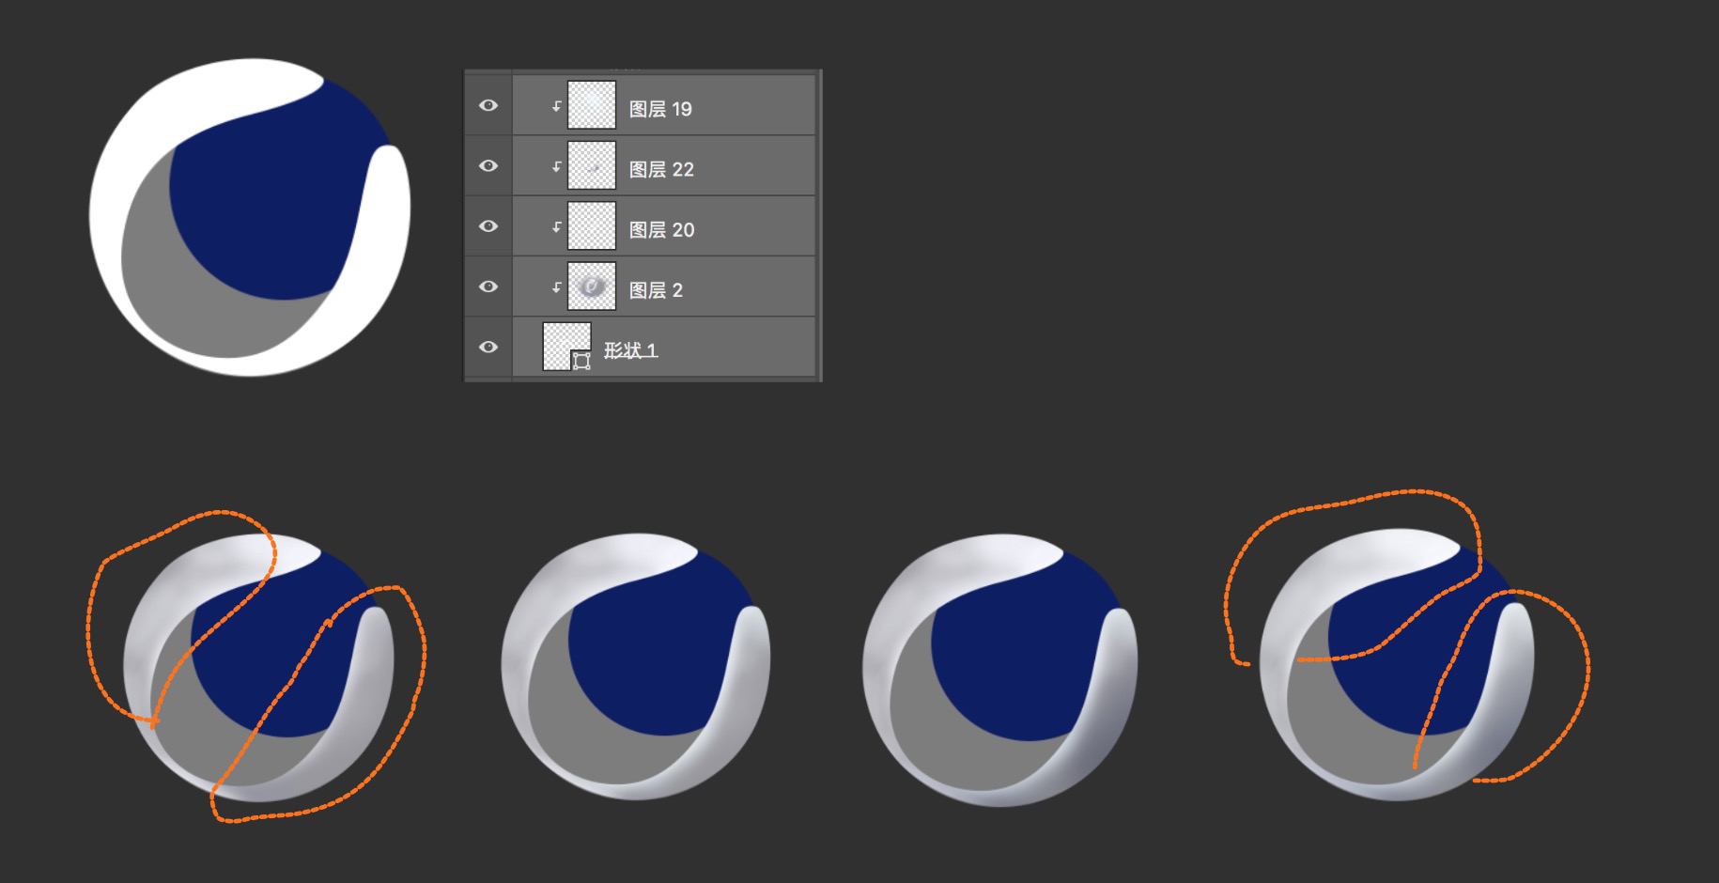The height and width of the screenshot is (883, 1719).
Task: Toggle visibility of layer 图层 22
Action: (488, 165)
